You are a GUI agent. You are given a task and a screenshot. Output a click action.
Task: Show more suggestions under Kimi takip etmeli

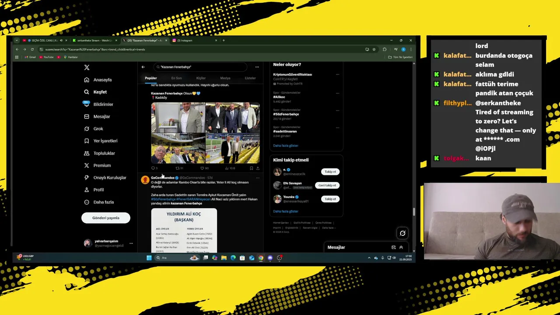[286, 211]
